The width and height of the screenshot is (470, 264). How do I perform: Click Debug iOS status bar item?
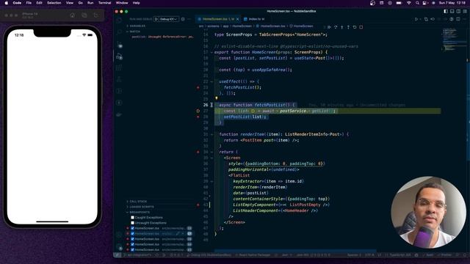point(209,255)
